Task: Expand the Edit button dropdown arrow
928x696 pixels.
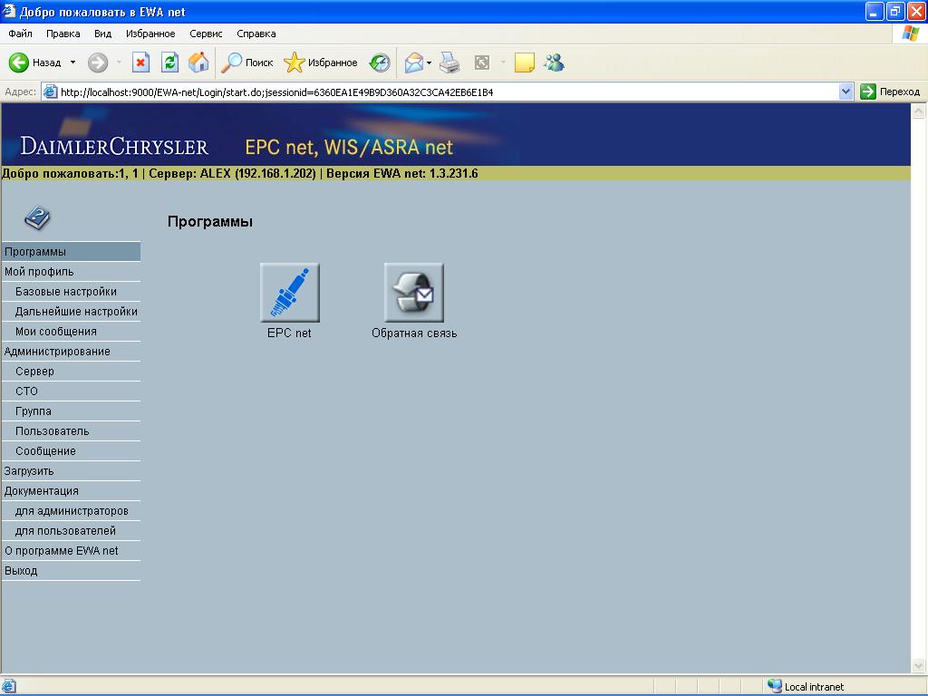Action: 503,63
